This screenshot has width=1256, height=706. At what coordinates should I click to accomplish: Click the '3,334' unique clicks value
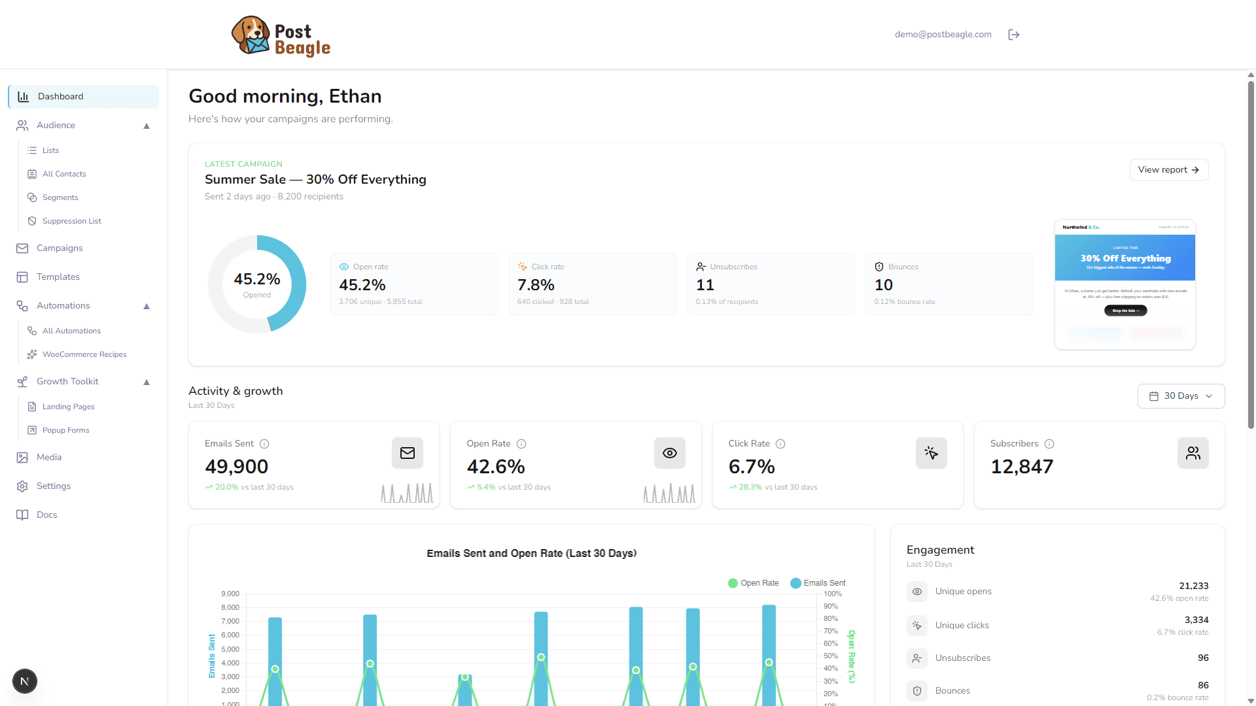[x=1196, y=620]
